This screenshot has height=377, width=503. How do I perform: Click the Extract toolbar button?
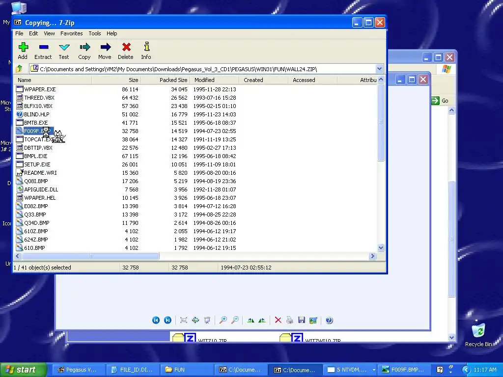point(43,51)
